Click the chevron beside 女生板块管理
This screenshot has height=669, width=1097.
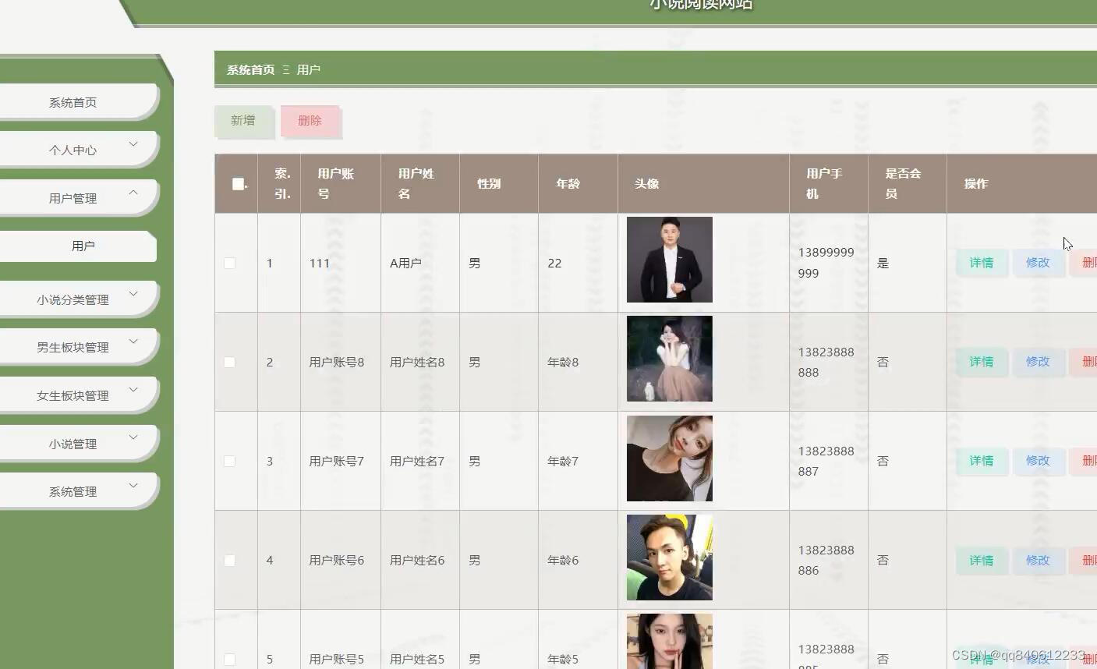point(133,390)
